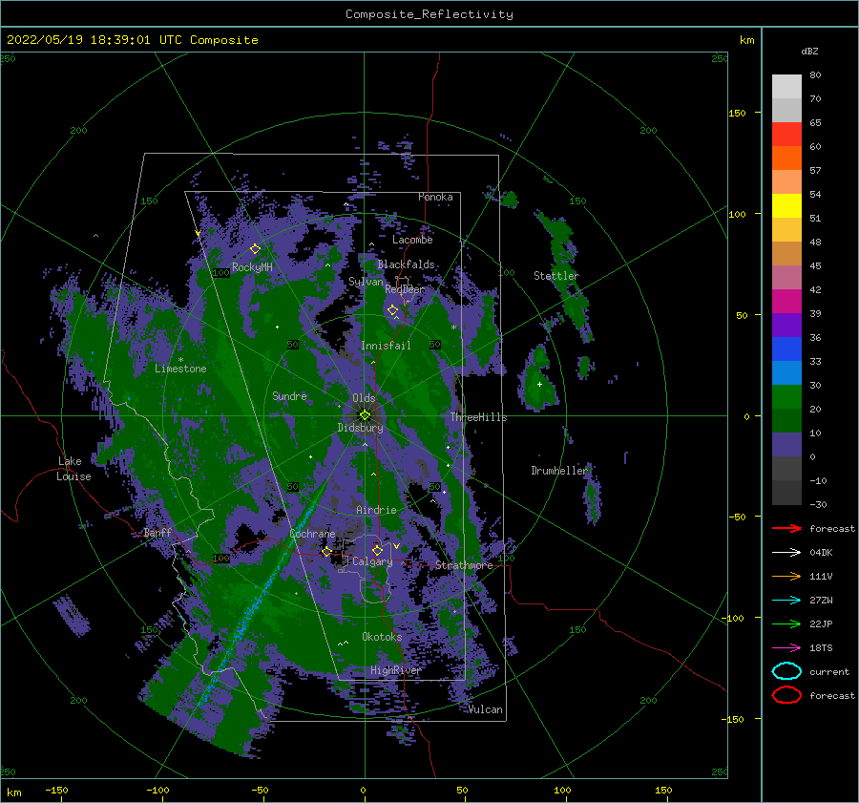This screenshot has width=859, height=803.
Task: Click the yellow diamond marker near Cochrane
Action: tap(327, 551)
